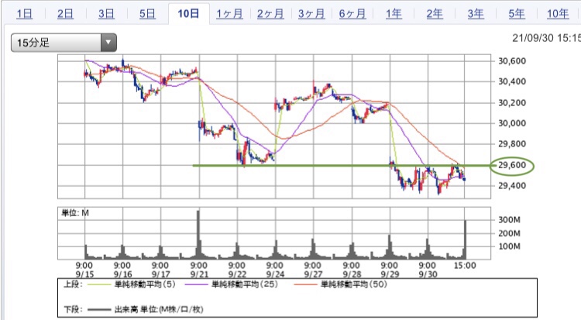Image resolution: width=581 pixels, height=320 pixels.
Task: Click the dropdown arrow beside 15分足
Action: tap(108, 43)
